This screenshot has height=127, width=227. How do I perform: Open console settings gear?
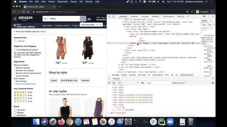coord(213,83)
